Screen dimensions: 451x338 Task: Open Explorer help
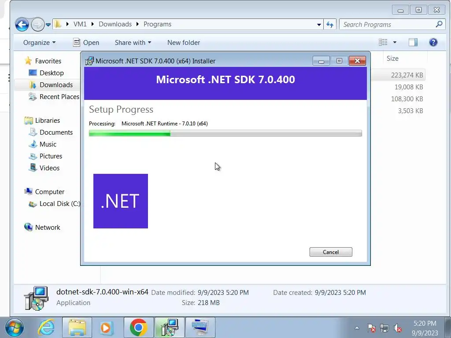(x=433, y=42)
